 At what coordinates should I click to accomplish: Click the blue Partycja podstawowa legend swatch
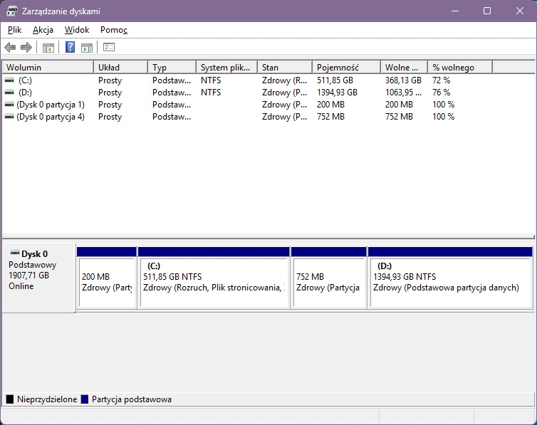[85, 399]
